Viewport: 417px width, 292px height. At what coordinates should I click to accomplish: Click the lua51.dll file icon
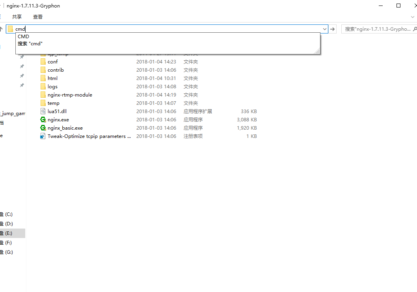tap(43, 111)
